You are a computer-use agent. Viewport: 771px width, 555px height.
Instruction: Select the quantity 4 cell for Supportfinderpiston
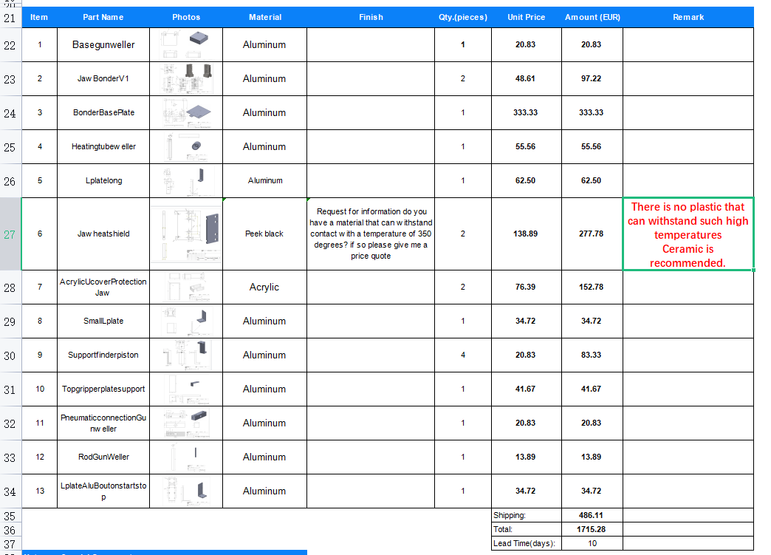click(463, 355)
